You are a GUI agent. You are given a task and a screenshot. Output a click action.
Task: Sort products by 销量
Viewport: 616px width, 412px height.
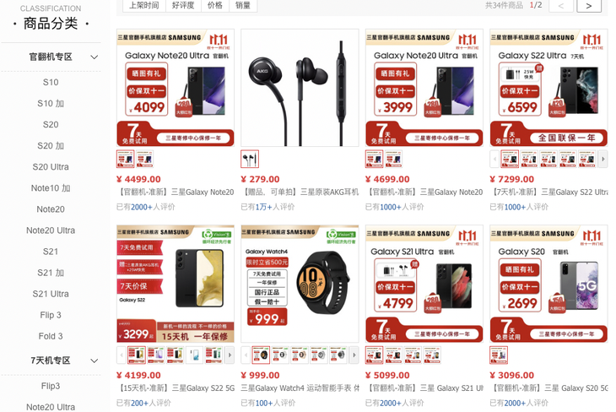click(x=243, y=6)
